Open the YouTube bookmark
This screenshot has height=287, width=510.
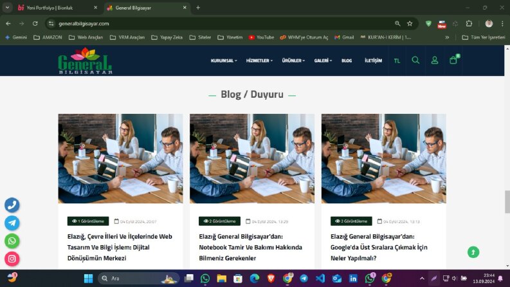[x=262, y=37]
